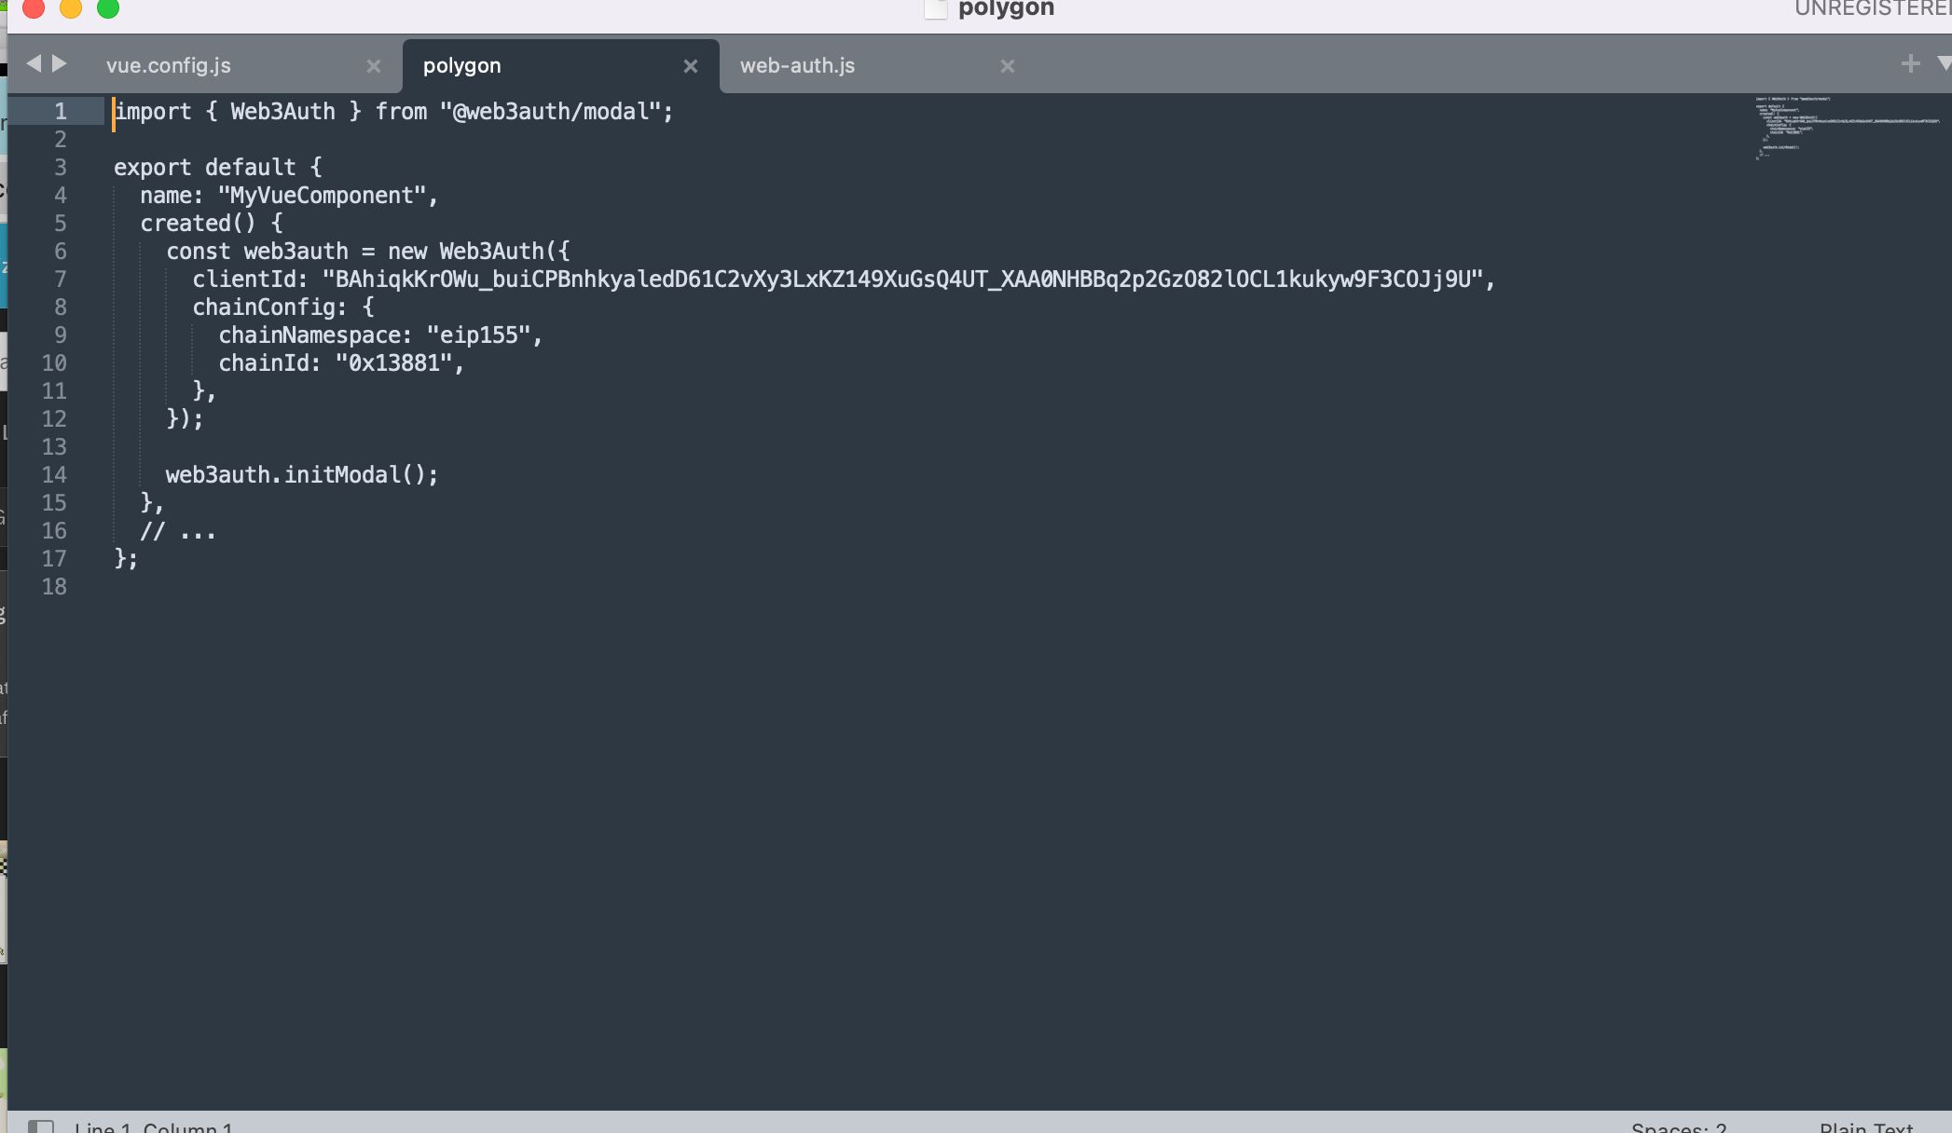Viewport: 1952px width, 1133px height.
Task: Click the Line 1, Column 1 status text
Action: coord(154,1126)
